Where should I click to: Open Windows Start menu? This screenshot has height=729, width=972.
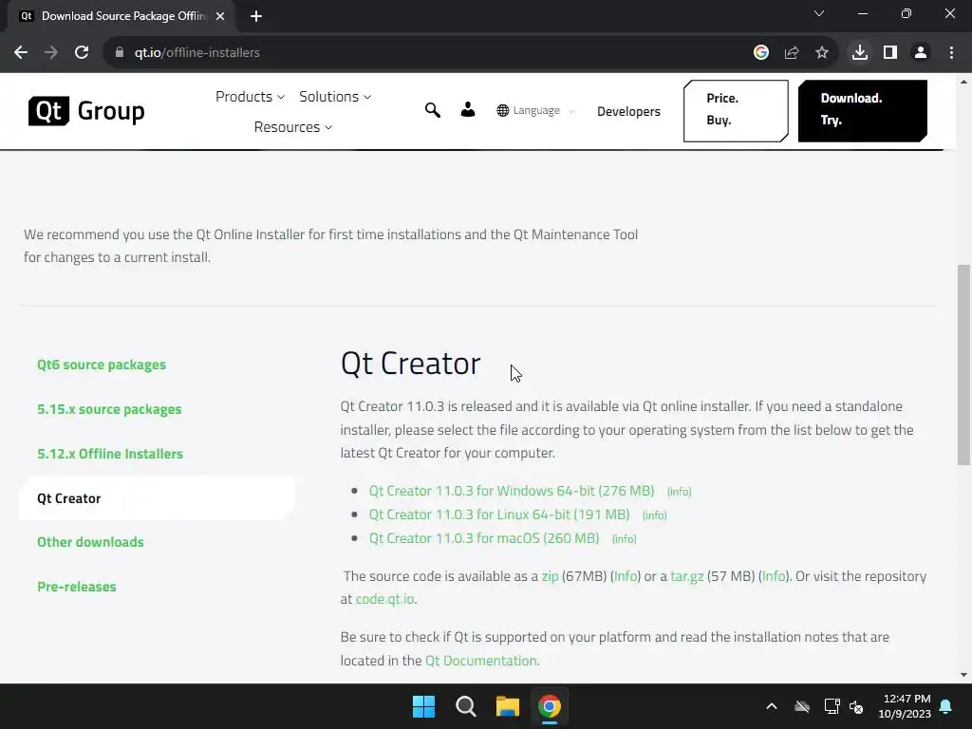pos(424,706)
